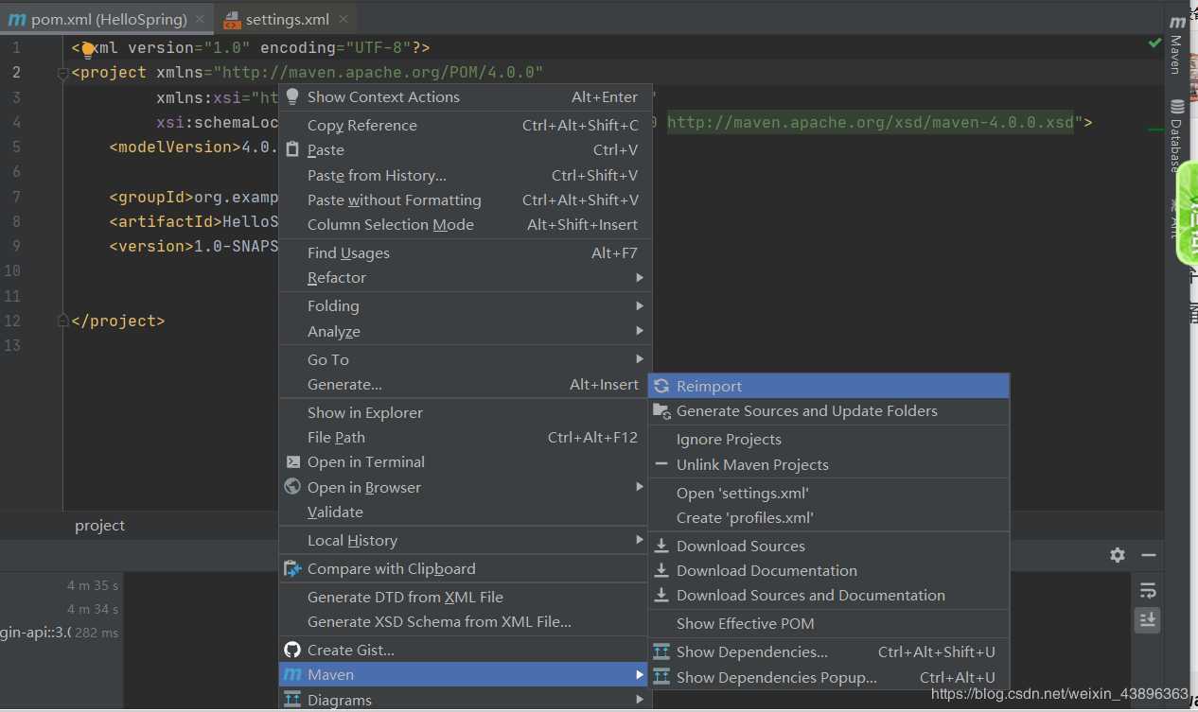Expand Open in Browser submenu
1198x712 pixels.
coord(463,487)
